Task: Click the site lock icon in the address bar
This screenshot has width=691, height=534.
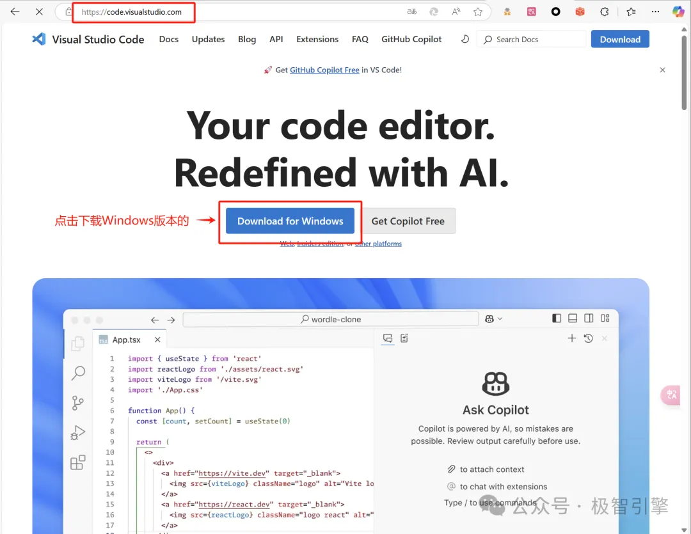Action: click(x=68, y=12)
